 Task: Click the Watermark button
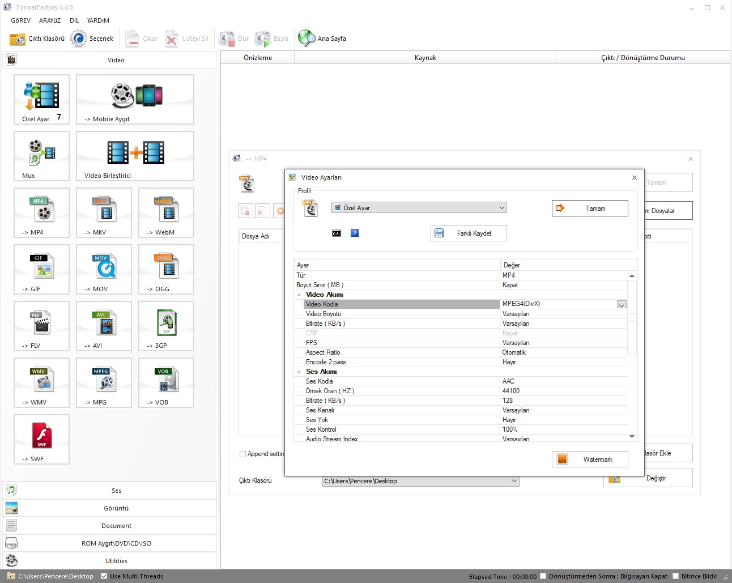(590, 459)
